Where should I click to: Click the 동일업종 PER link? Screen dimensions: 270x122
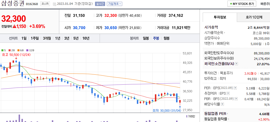point(215,114)
